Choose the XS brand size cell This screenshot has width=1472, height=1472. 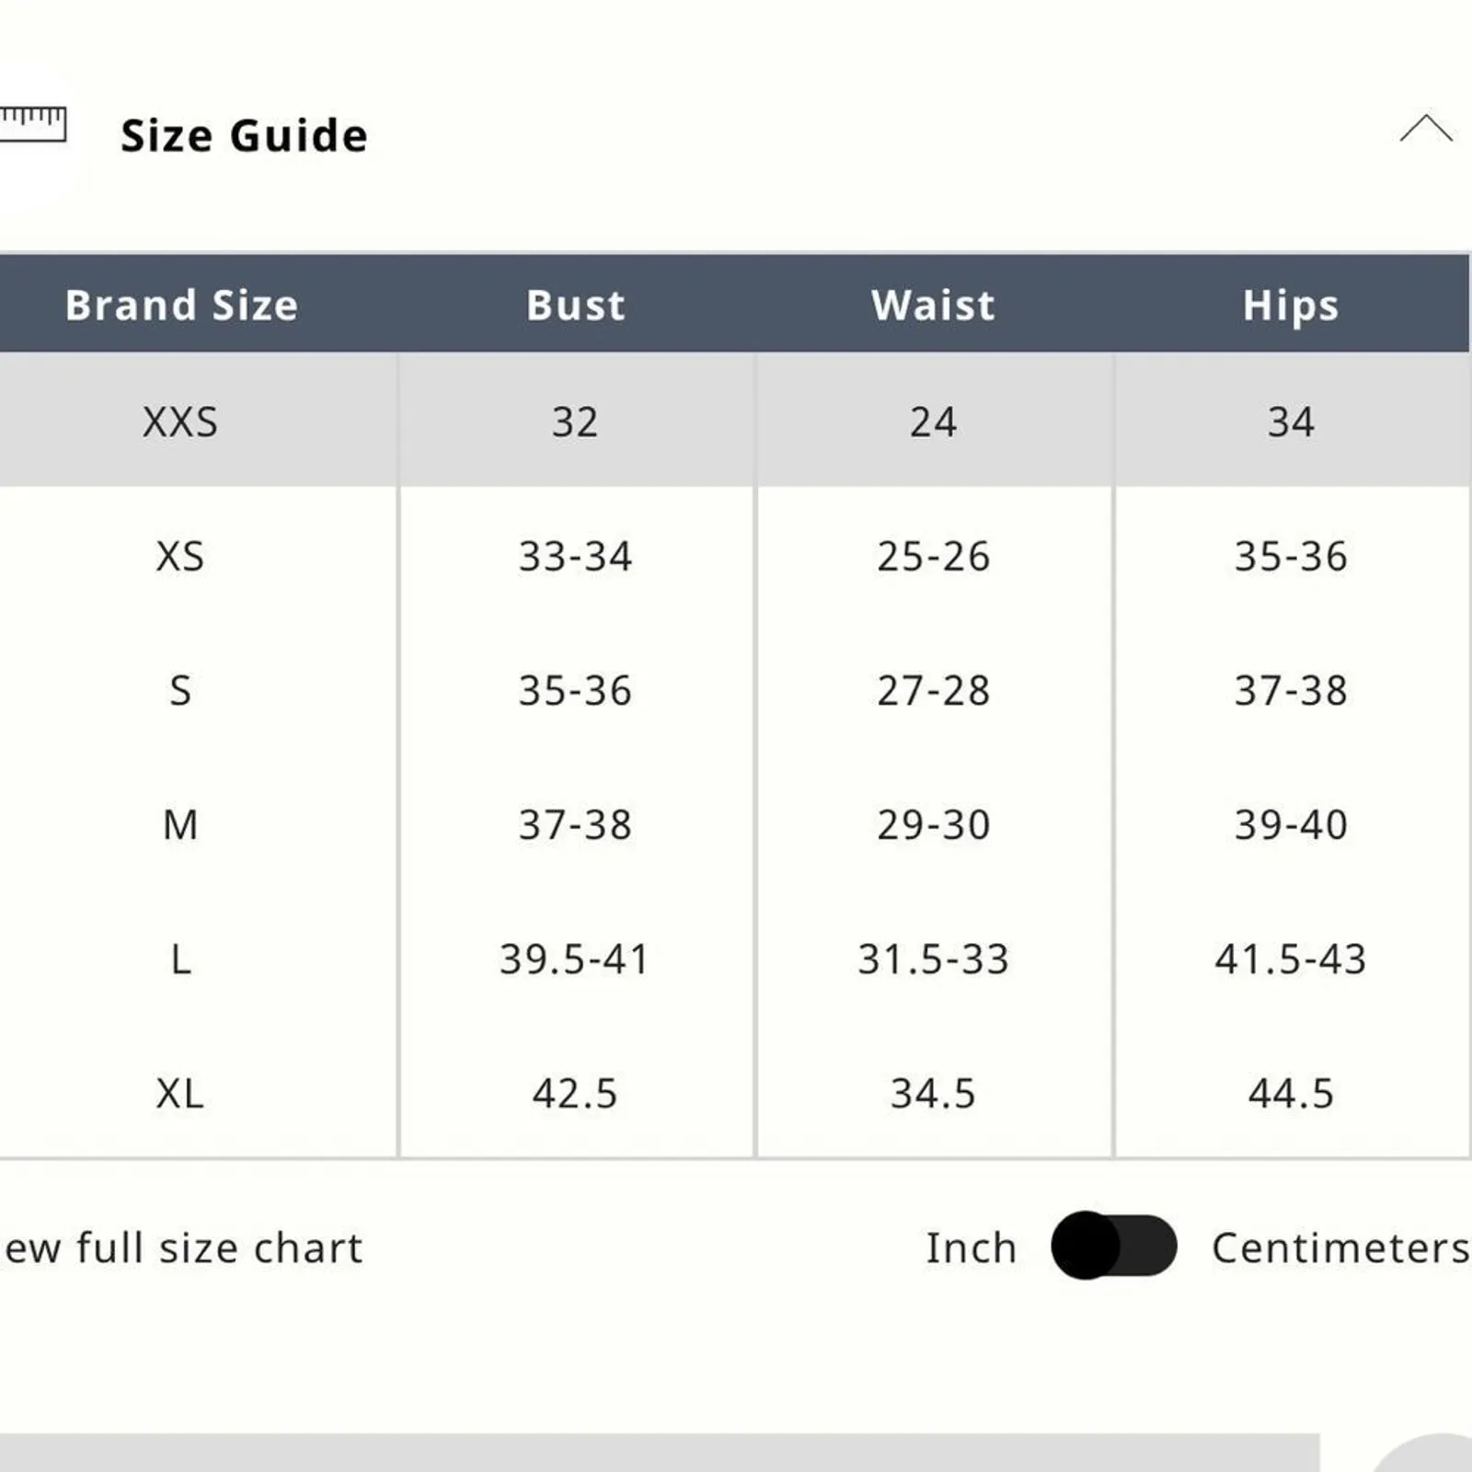[x=180, y=556]
